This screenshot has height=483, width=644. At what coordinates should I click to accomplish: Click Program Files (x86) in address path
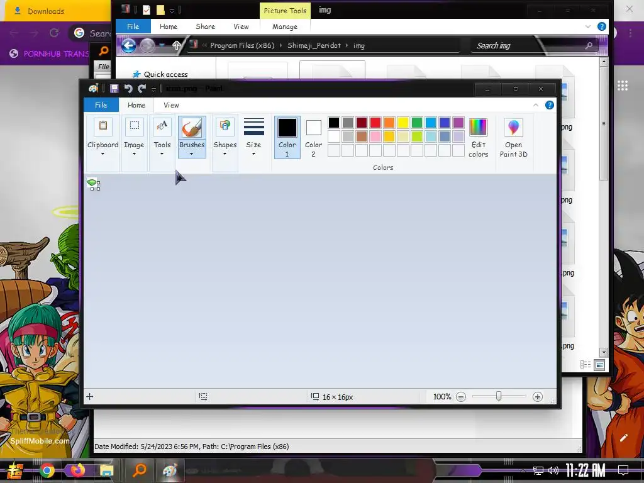(x=242, y=45)
